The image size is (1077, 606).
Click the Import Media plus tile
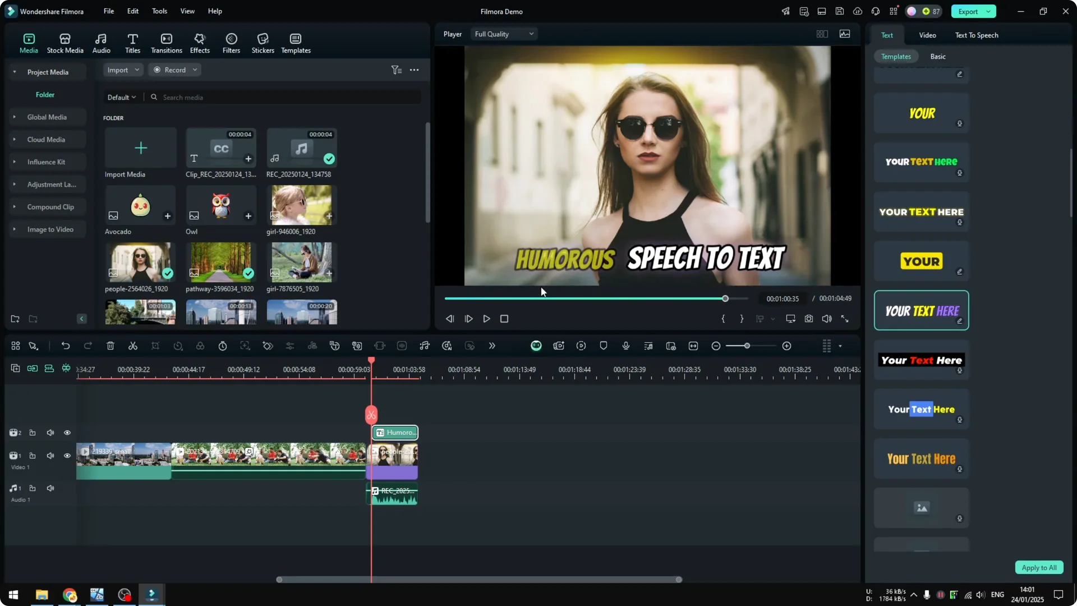(141, 148)
